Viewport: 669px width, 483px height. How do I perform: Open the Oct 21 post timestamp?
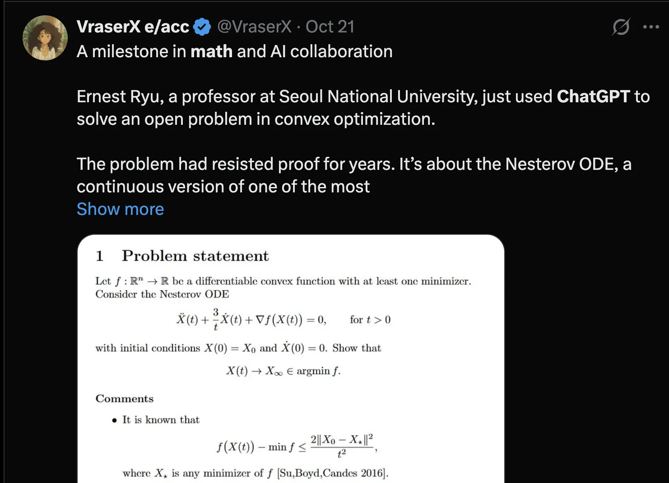pos(330,27)
